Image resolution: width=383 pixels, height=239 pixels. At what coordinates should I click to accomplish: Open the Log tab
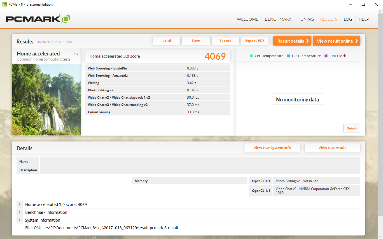(x=348, y=19)
